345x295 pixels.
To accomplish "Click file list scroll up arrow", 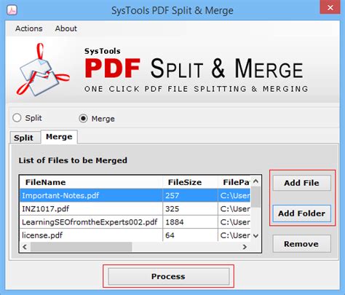I will click(x=255, y=181).
